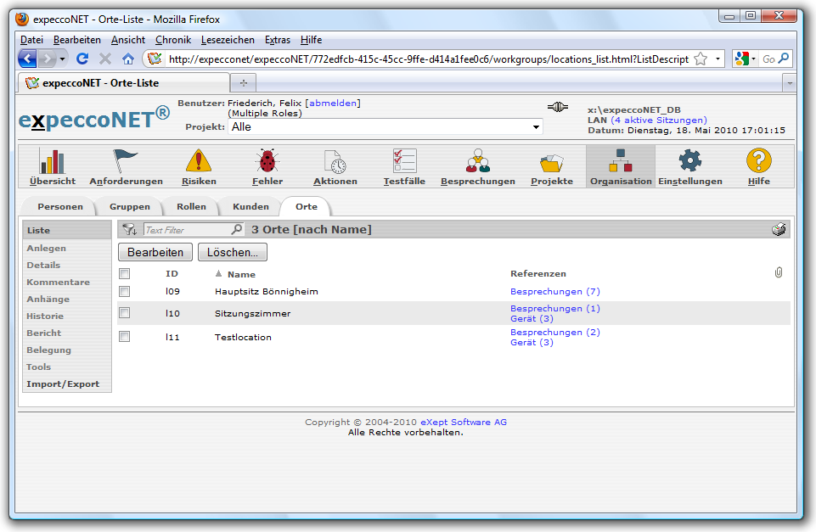Select the Sitzungszimmer row checkbox

pos(125,313)
